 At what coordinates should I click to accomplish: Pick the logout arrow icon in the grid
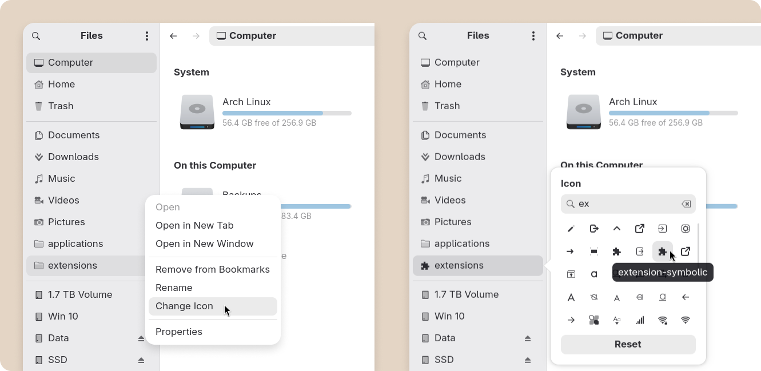[594, 229]
